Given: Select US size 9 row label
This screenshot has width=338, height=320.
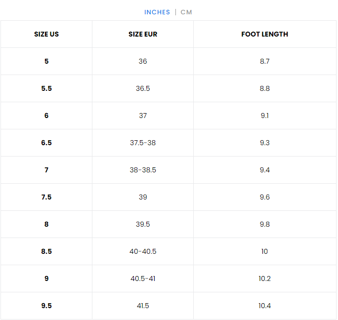Looking at the screenshot, I should pos(46,279).
